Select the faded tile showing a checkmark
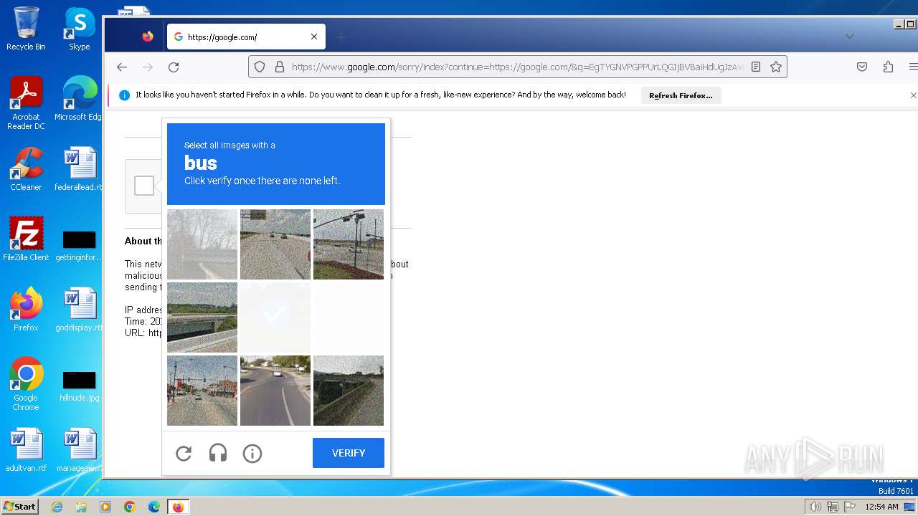Screen dimensions: 918x516 coord(275,317)
